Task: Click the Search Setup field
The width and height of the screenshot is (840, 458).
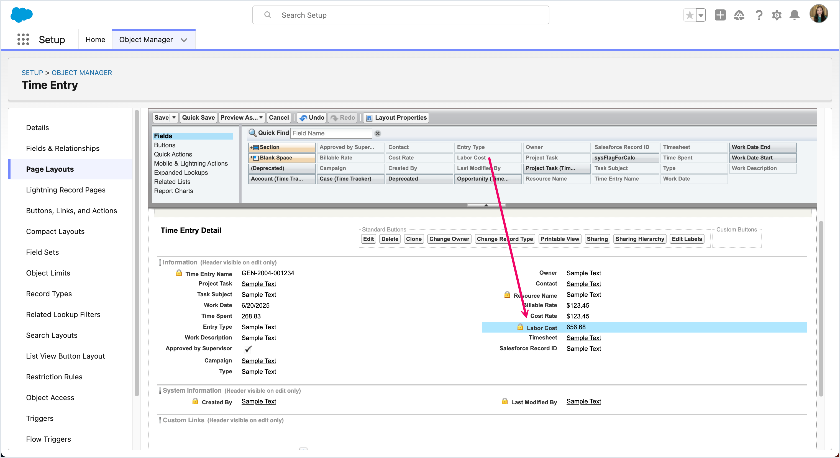Action: (400, 15)
